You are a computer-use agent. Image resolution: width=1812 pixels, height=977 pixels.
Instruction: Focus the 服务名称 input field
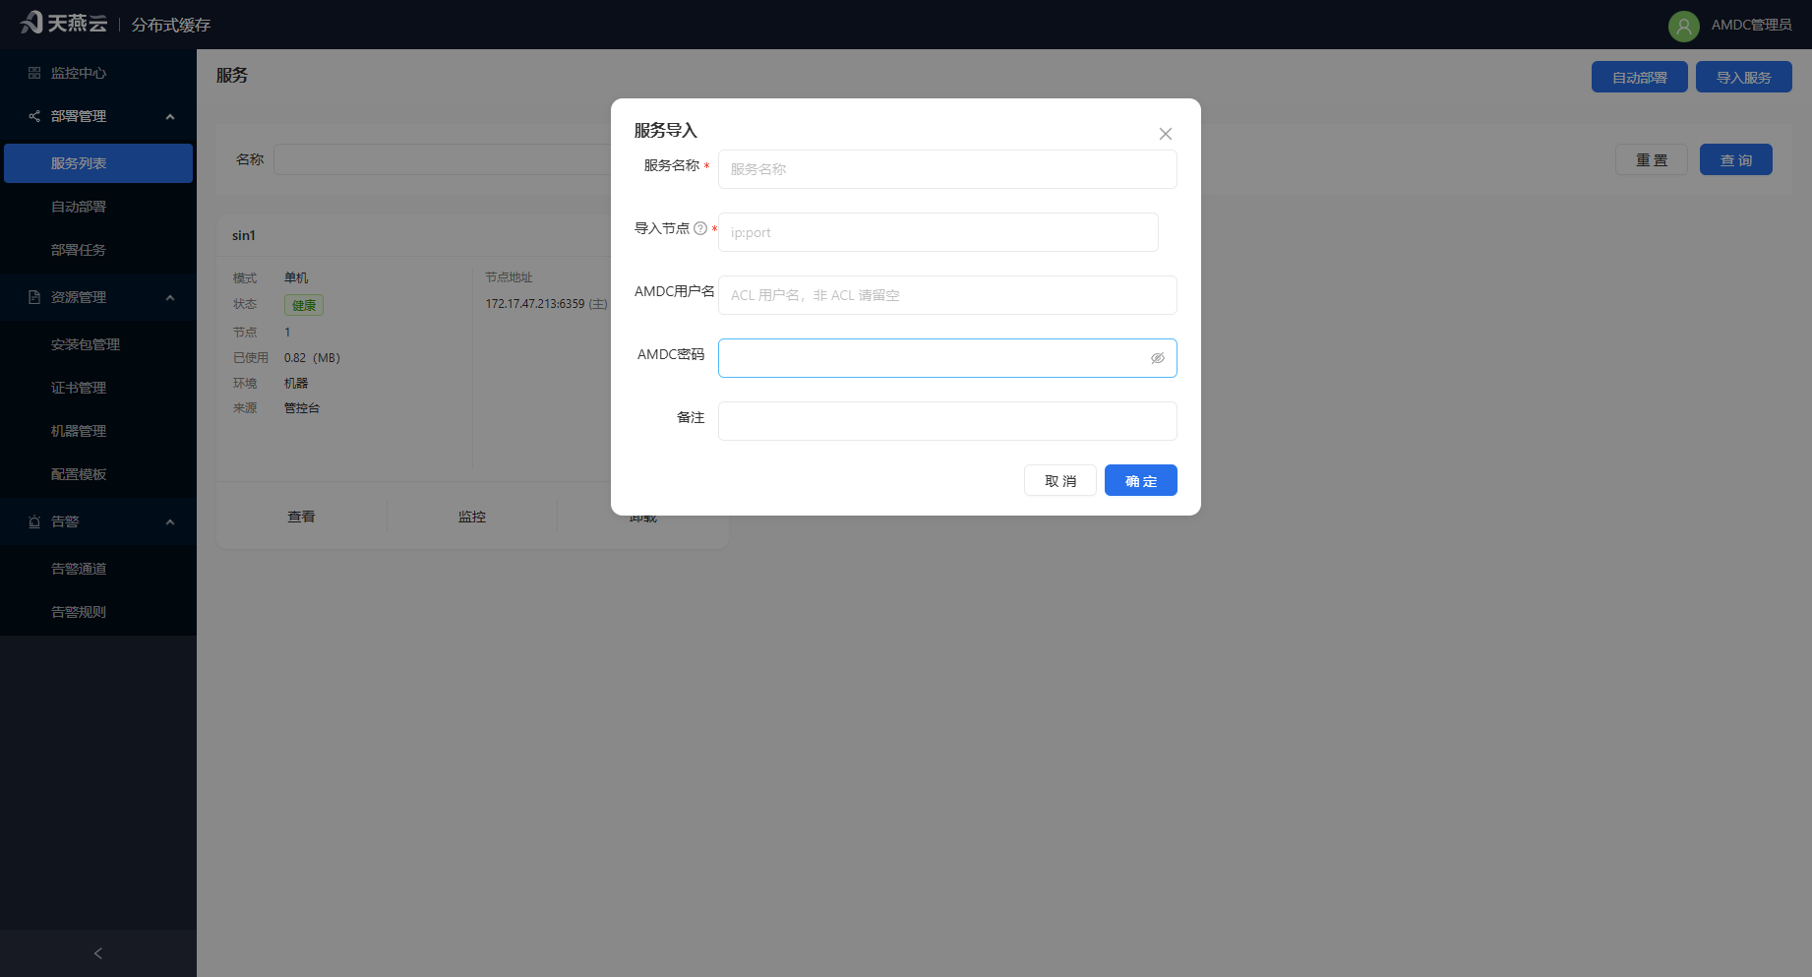click(947, 169)
